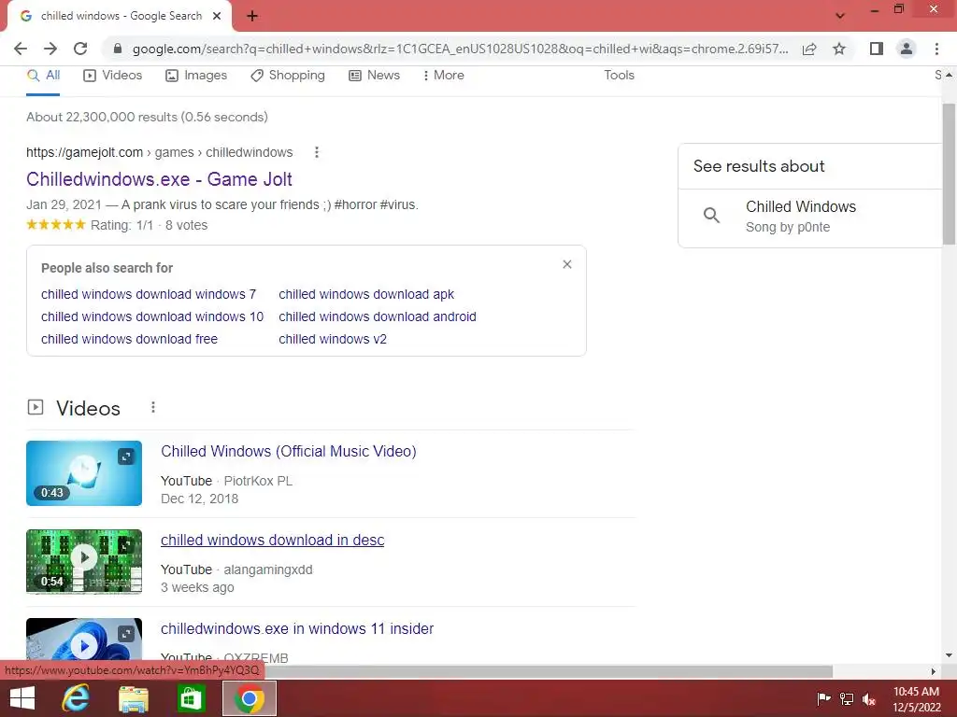Open network status icon in tray
957x717 pixels.
pos(847,698)
